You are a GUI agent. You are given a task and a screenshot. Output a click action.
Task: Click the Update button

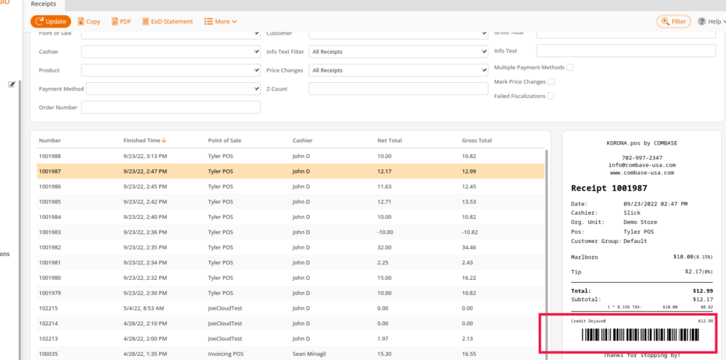pyautogui.click(x=50, y=21)
